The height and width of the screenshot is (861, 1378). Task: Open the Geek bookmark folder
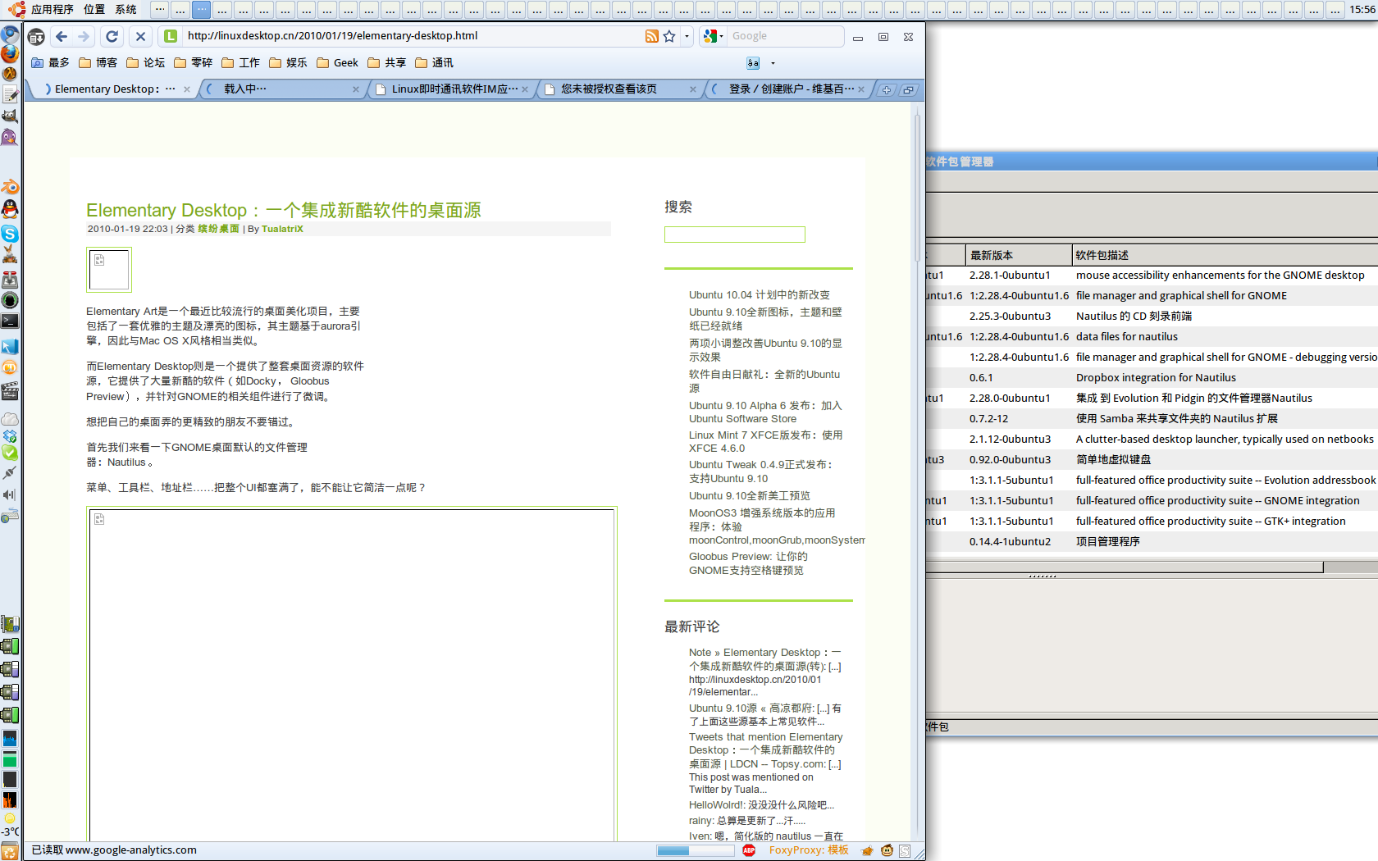pyautogui.click(x=337, y=63)
